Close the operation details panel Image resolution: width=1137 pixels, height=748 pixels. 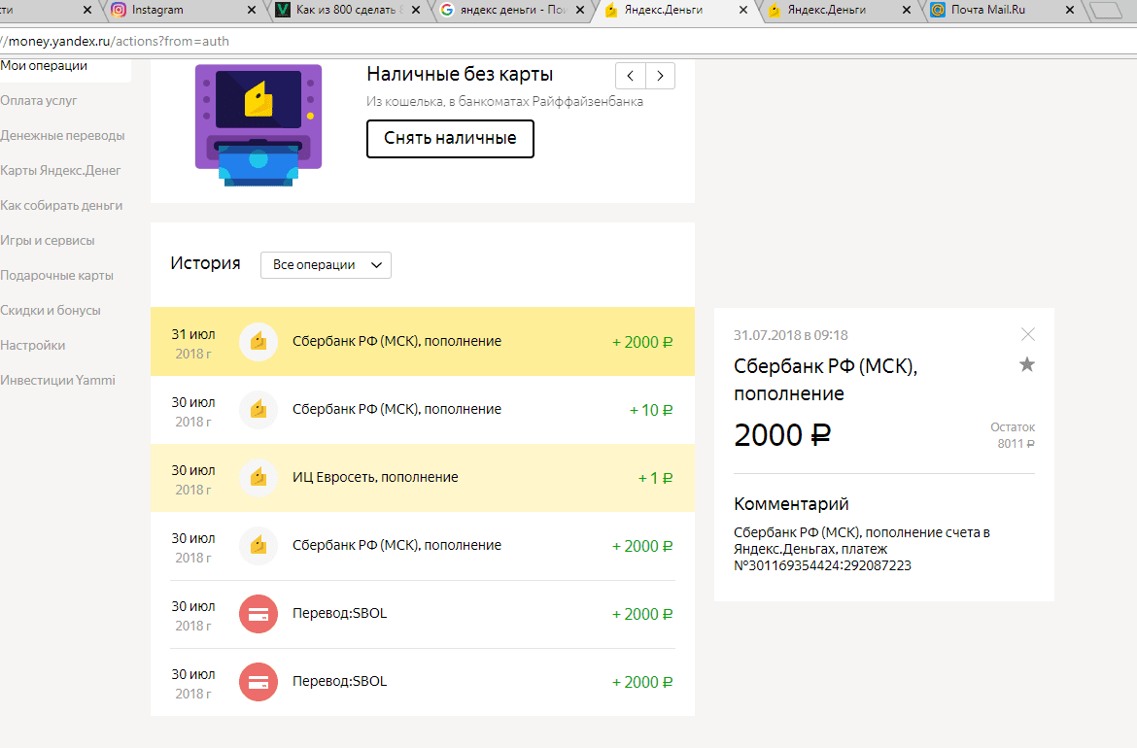(x=1028, y=334)
